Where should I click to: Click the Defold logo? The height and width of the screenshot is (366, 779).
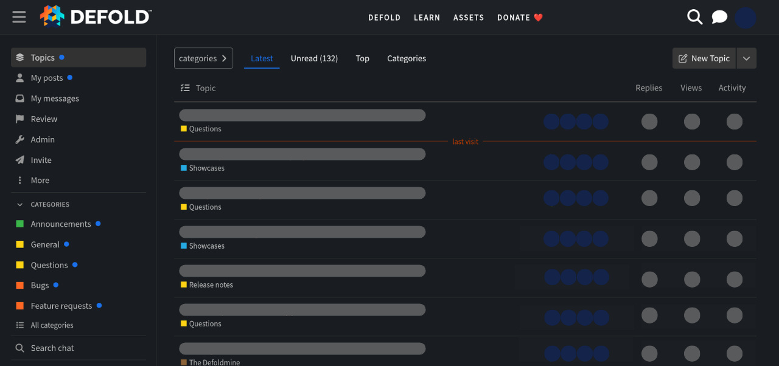click(x=96, y=17)
